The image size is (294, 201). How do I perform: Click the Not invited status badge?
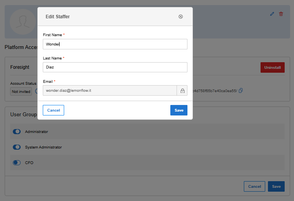tap(21, 91)
